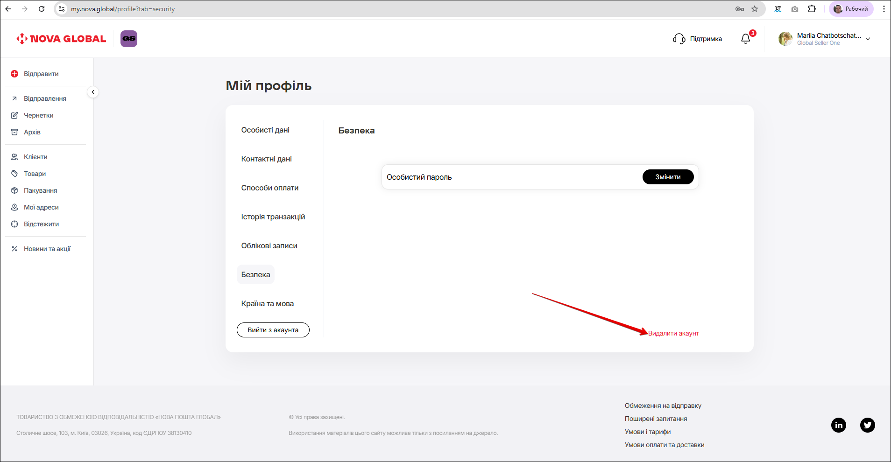This screenshot has width=891, height=462.
Task: Open Архів in the sidebar
Action: click(x=32, y=132)
